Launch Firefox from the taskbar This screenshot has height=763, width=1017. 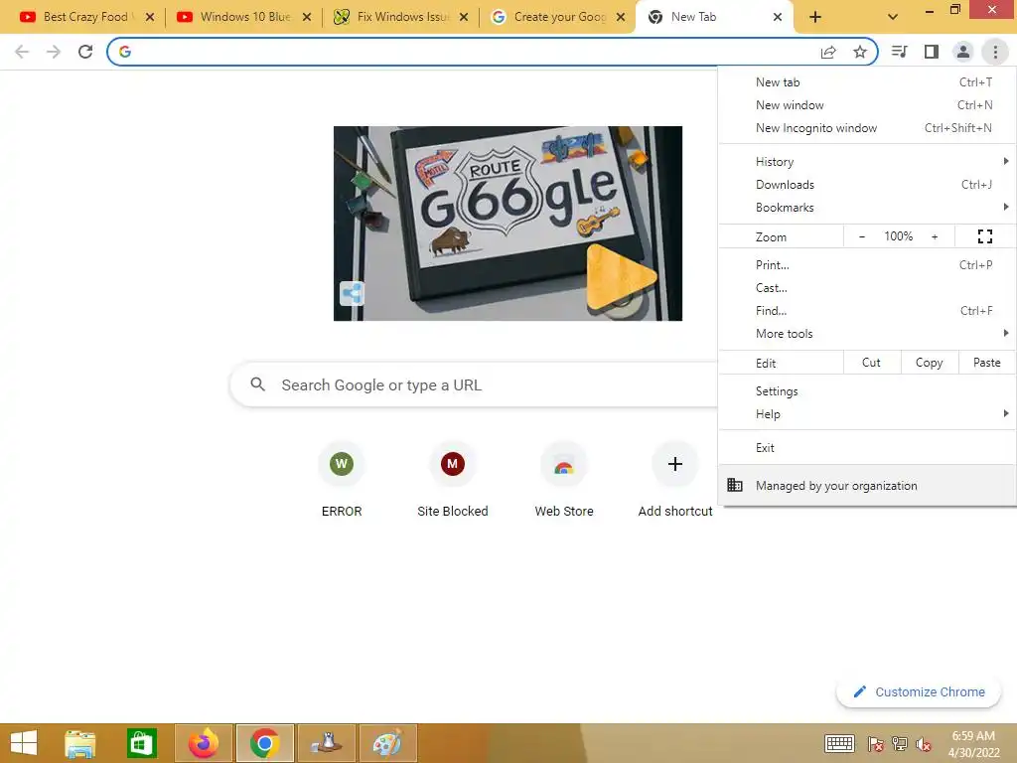(x=203, y=743)
